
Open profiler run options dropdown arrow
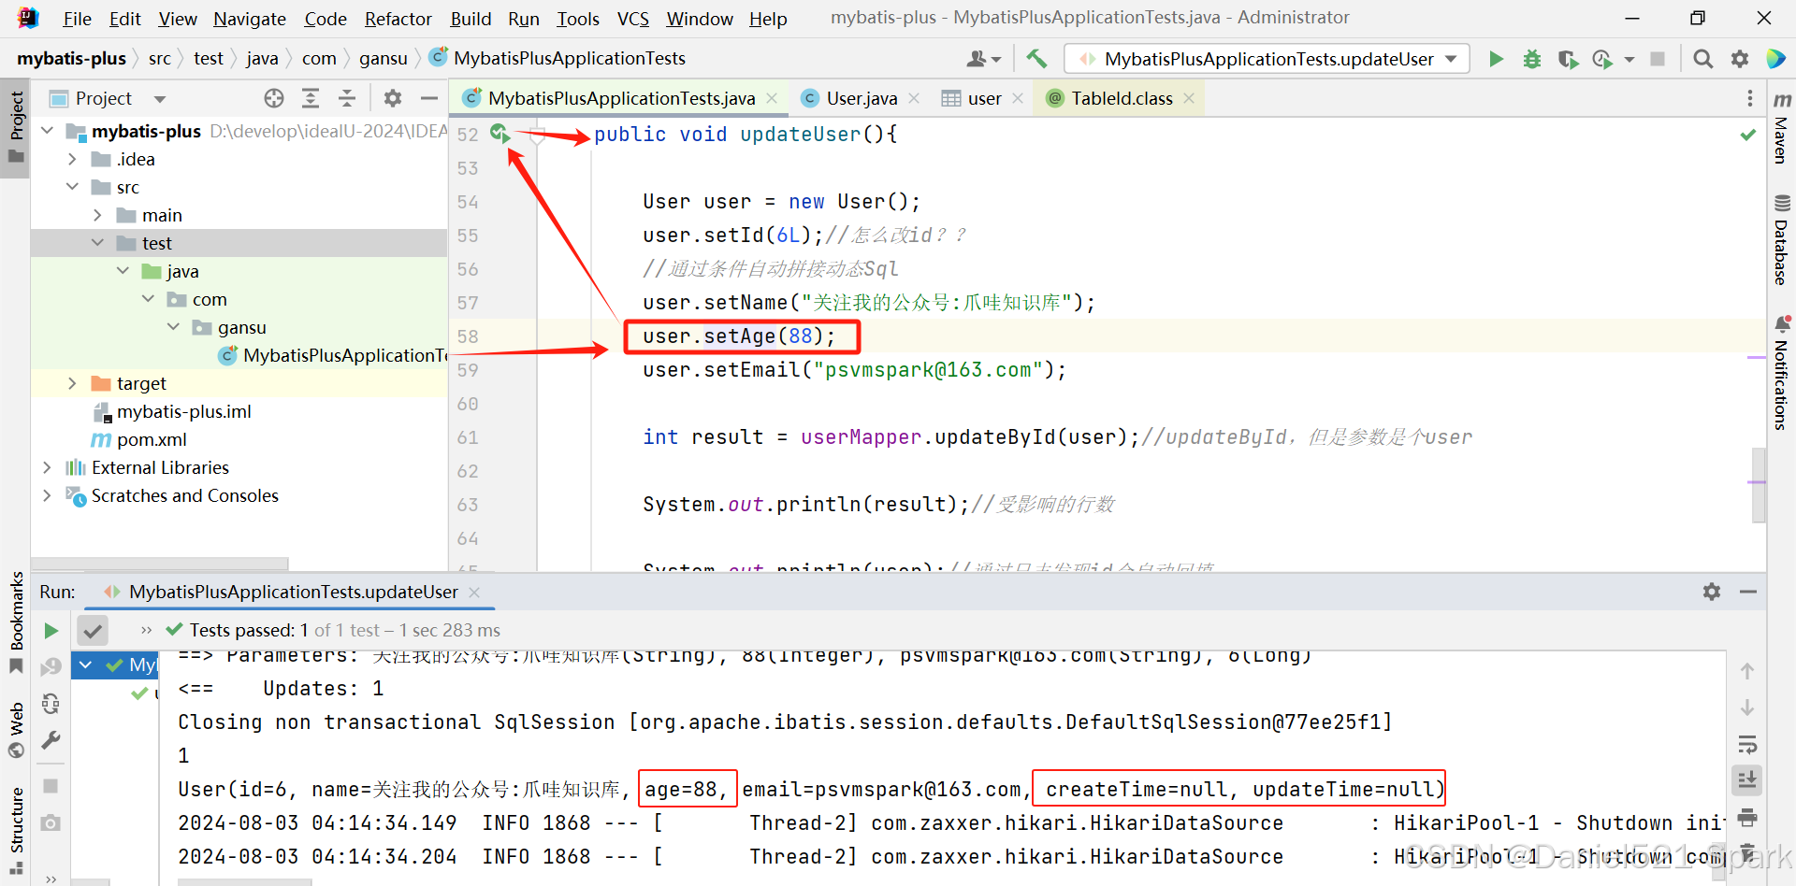click(x=1629, y=59)
